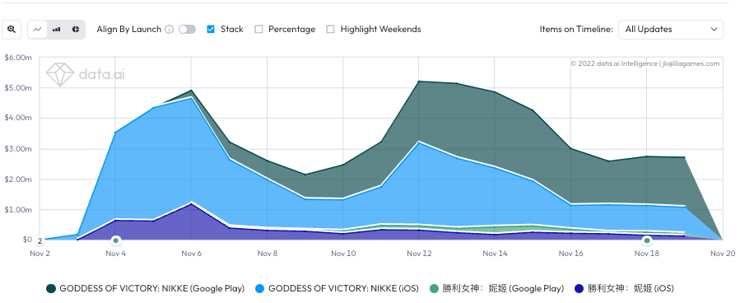
Task: Click the Nov 18 timeline update marker
Action: (x=647, y=240)
